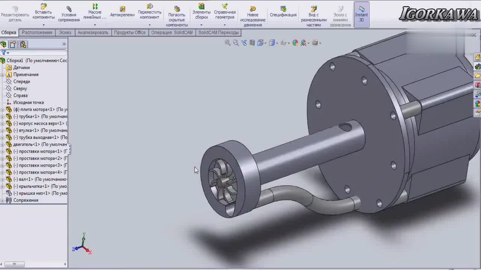Open View Settings dropdown arrow

[x=320, y=43]
